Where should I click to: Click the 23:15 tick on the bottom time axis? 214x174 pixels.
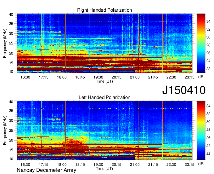pos(189,165)
